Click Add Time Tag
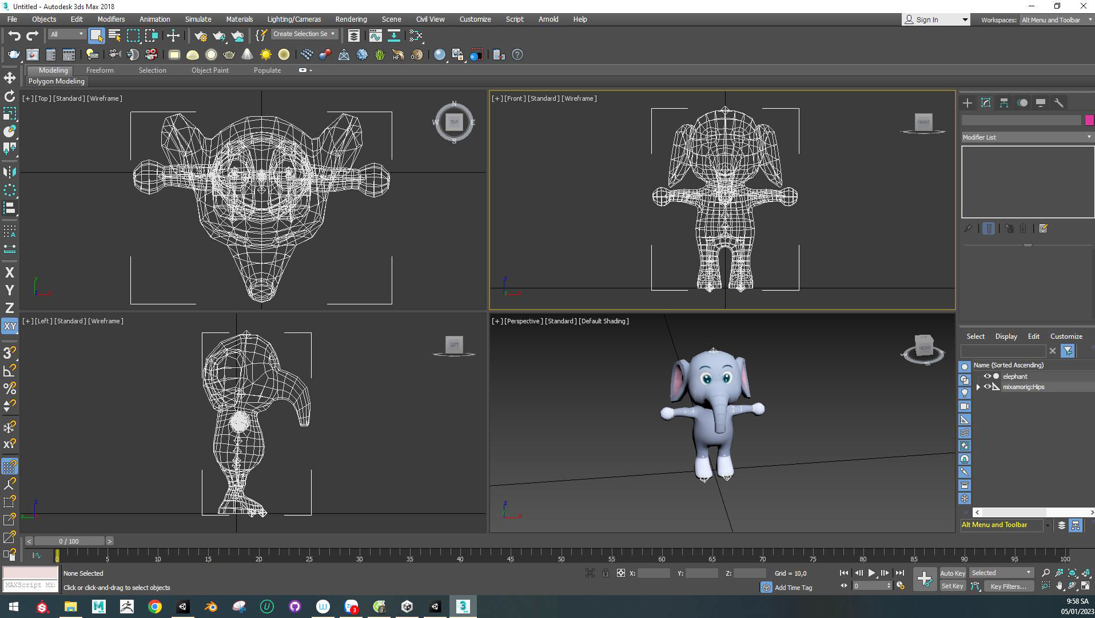Viewport: 1095px width, 618px height. [793, 588]
